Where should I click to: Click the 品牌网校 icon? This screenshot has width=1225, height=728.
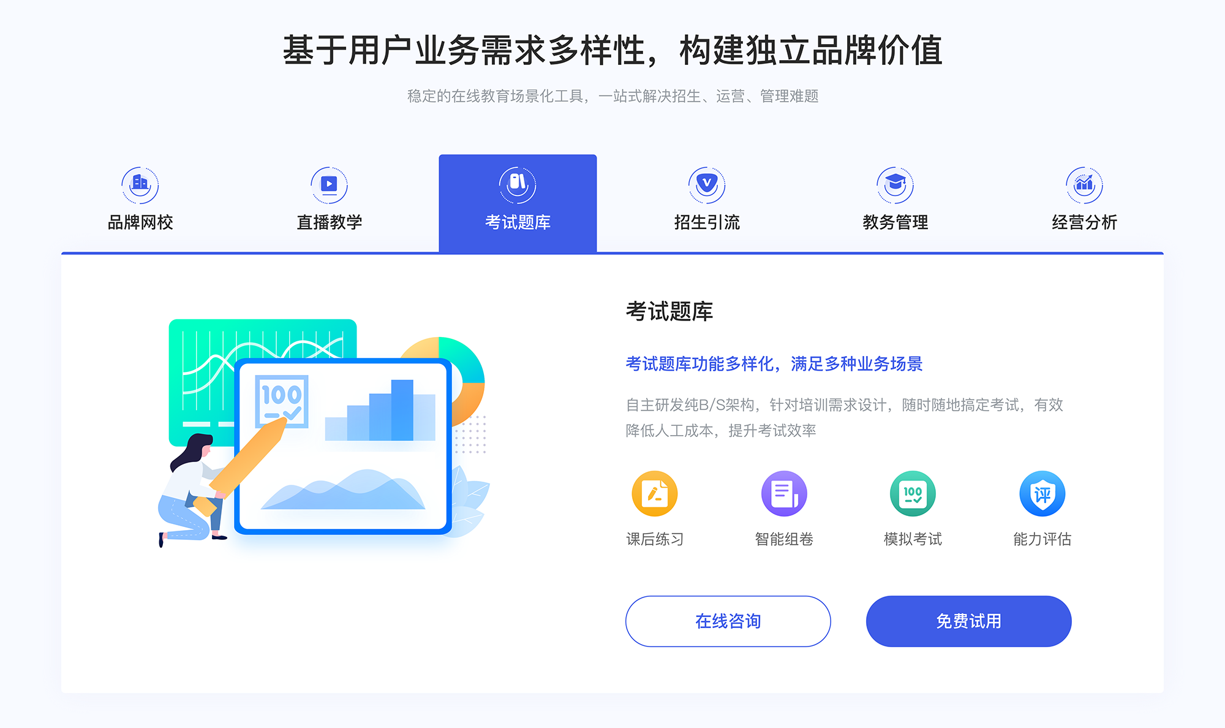coord(138,182)
